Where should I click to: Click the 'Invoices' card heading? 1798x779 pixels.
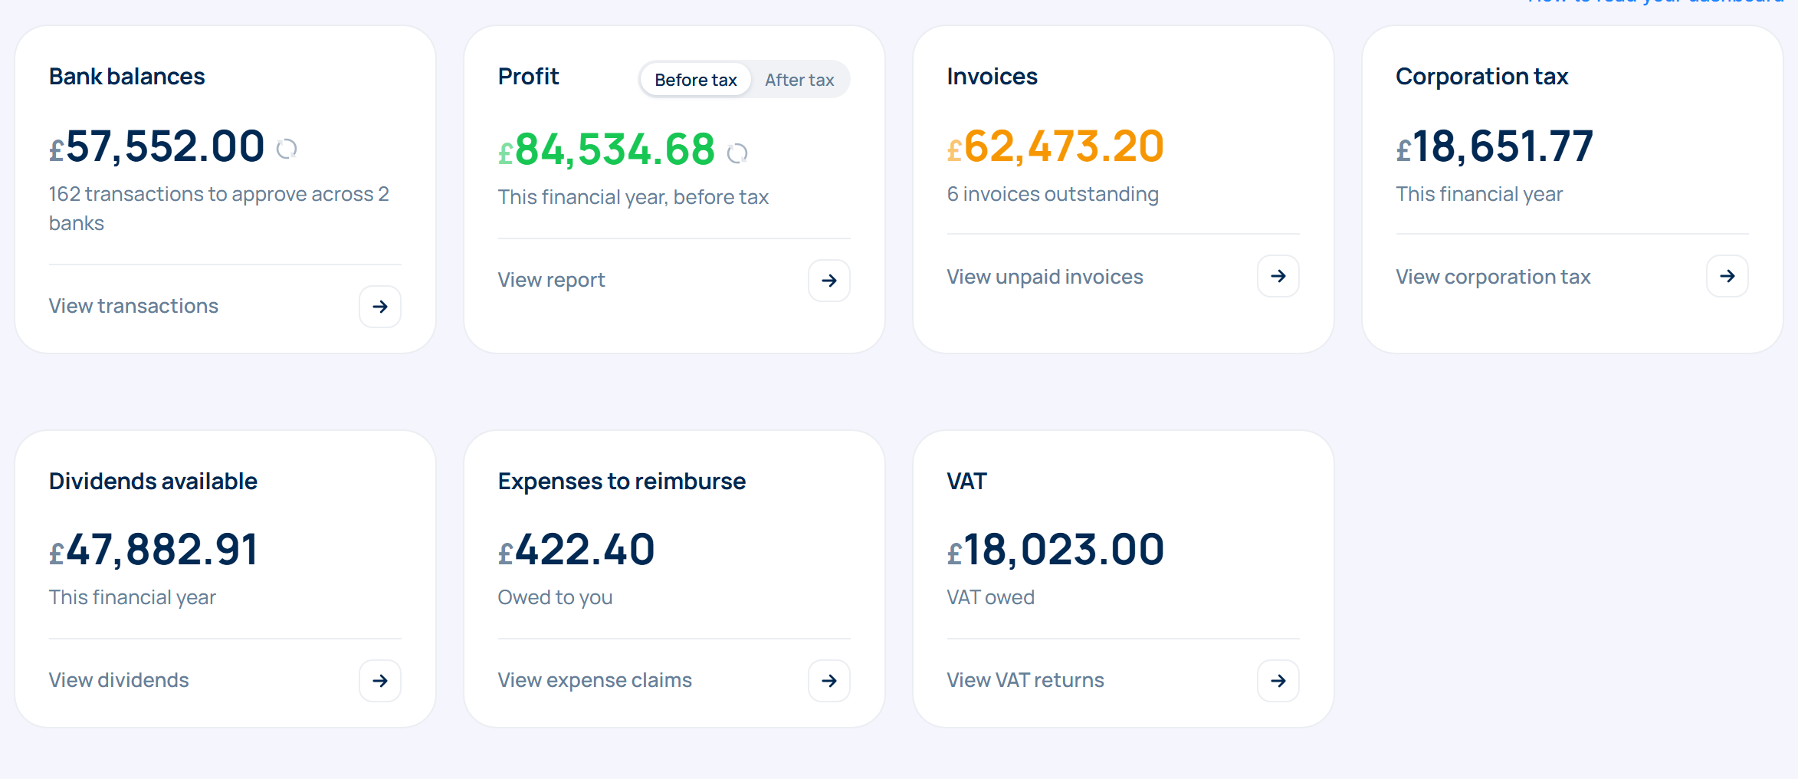click(993, 77)
